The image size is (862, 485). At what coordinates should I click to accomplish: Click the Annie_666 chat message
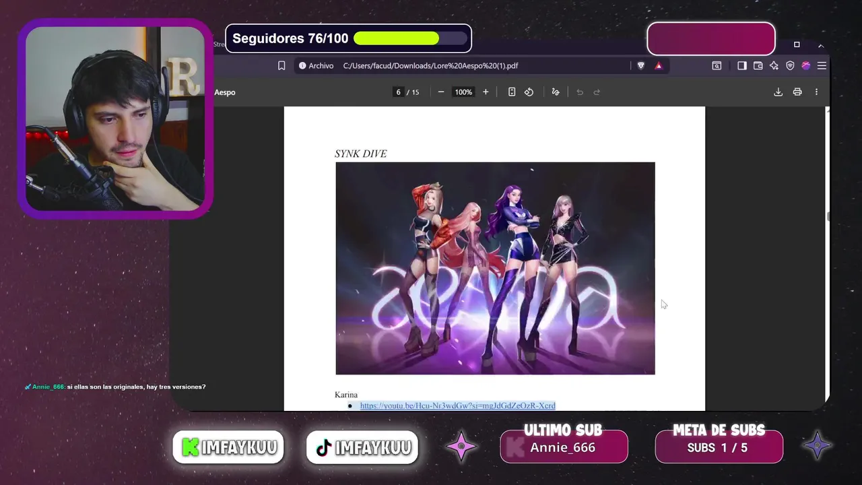115,387
